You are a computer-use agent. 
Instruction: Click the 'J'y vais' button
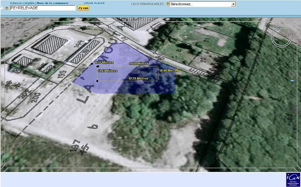point(83,8)
